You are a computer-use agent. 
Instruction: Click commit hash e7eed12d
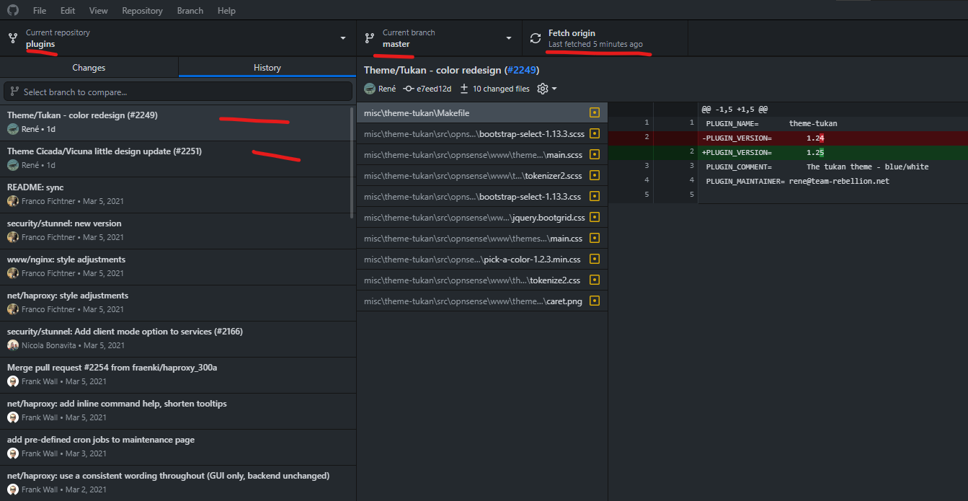[x=434, y=89]
